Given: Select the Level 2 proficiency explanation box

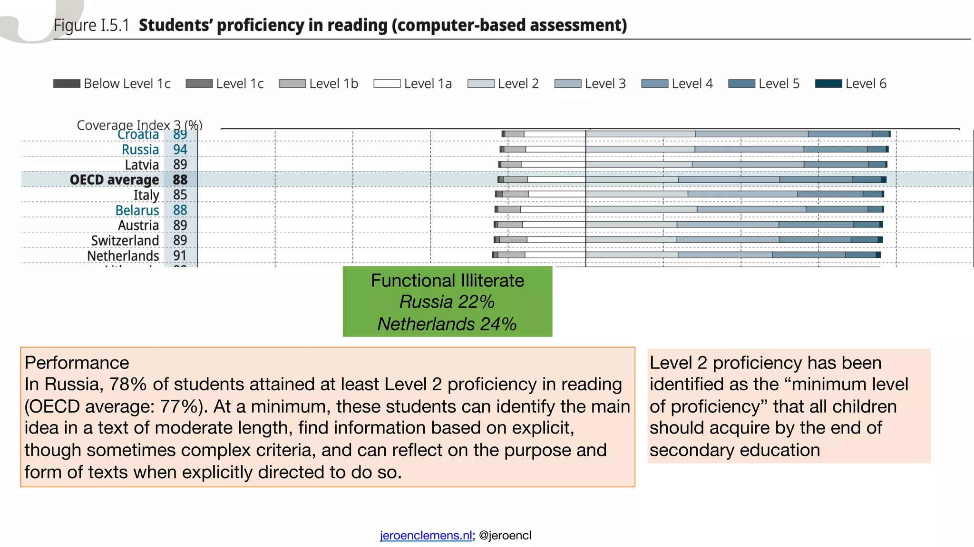Looking at the screenshot, I should tap(789, 406).
